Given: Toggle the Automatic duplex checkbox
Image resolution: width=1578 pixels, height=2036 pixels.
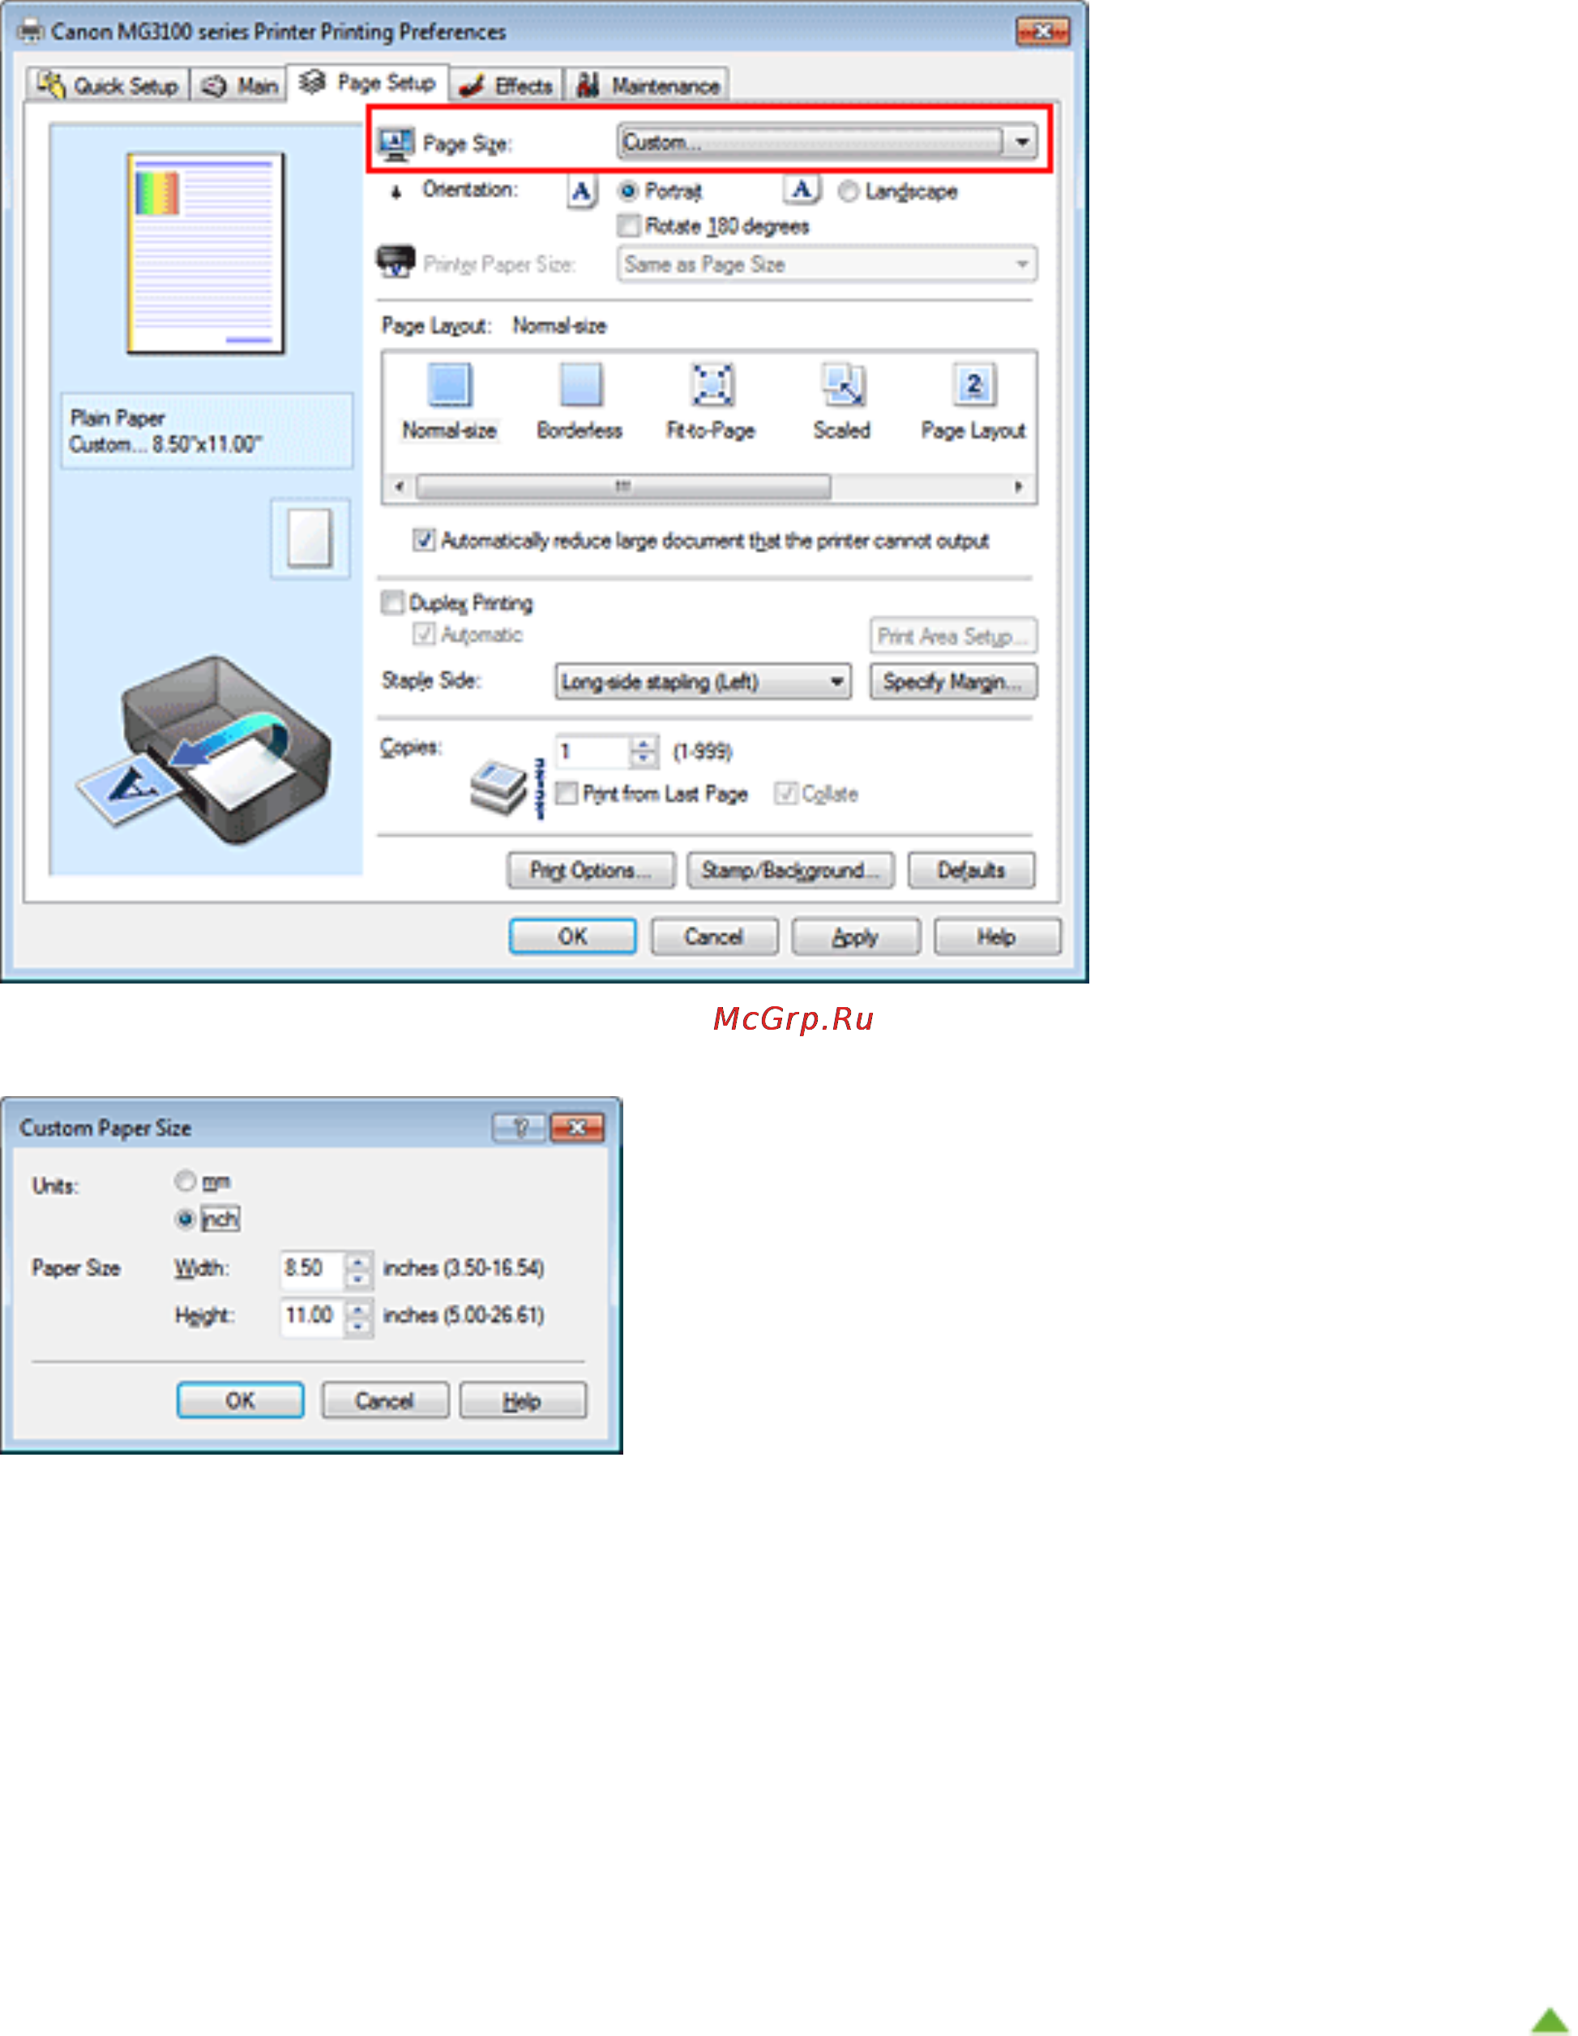Looking at the screenshot, I should [x=424, y=635].
